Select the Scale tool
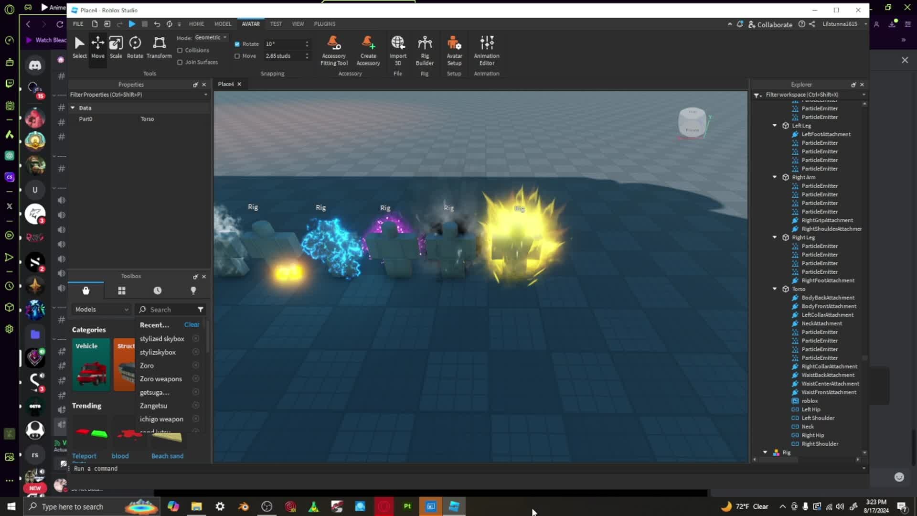 pos(116,47)
